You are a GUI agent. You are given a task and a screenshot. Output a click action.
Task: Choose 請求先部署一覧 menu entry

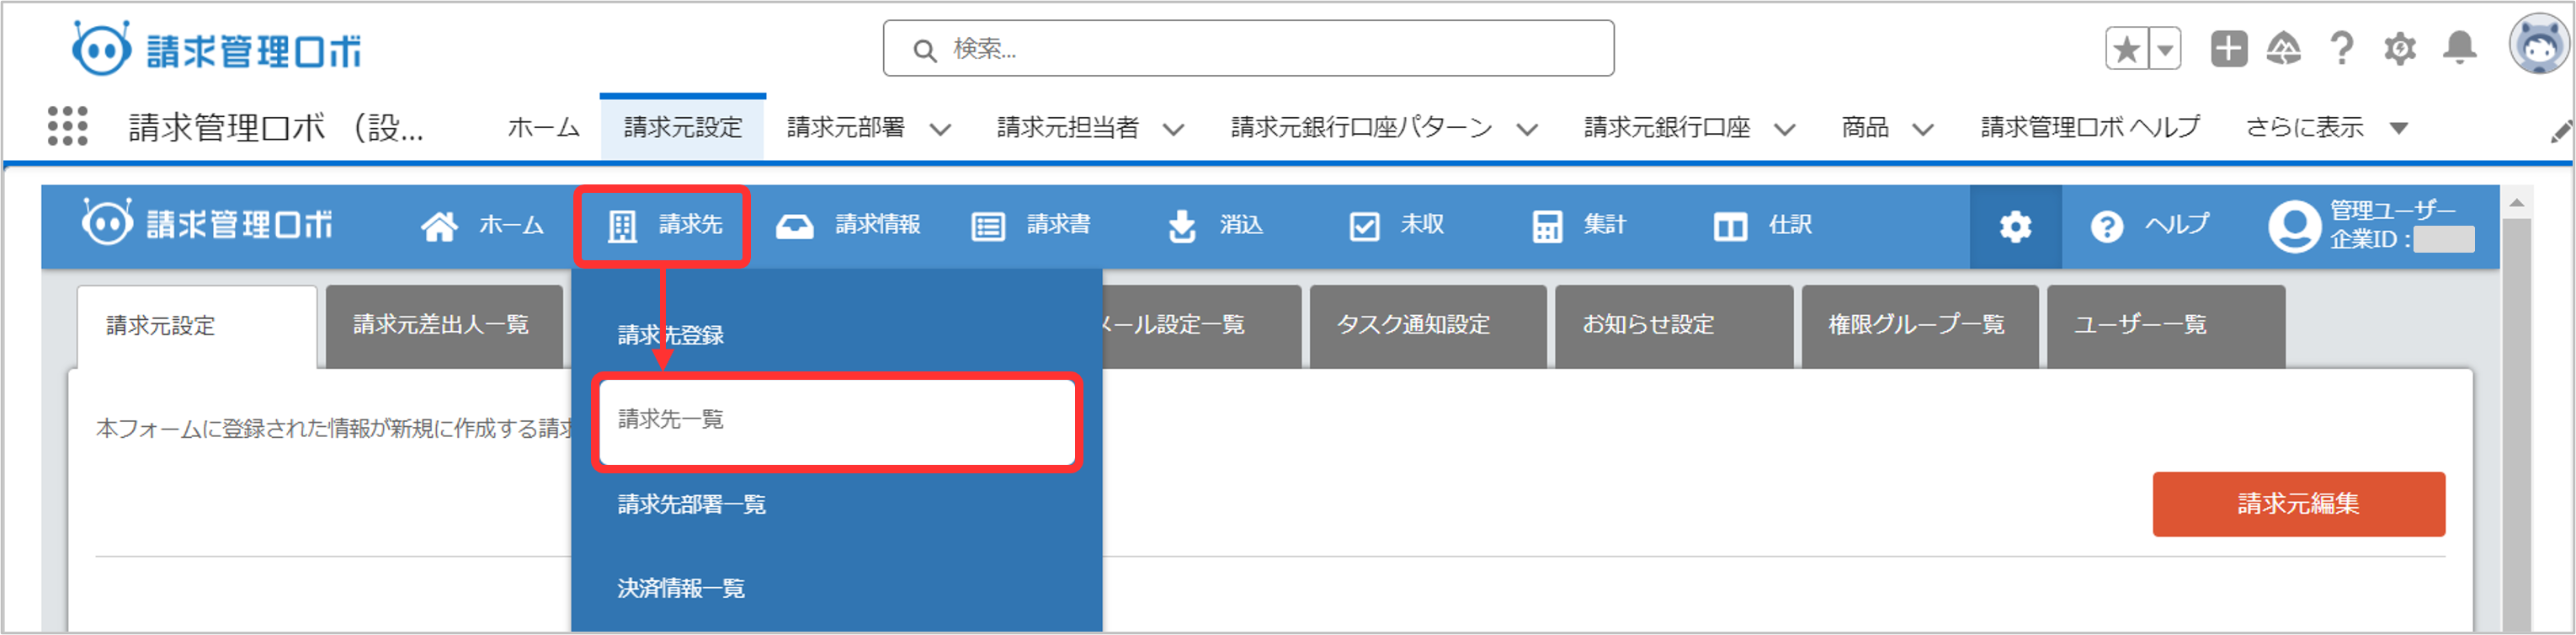pos(691,505)
